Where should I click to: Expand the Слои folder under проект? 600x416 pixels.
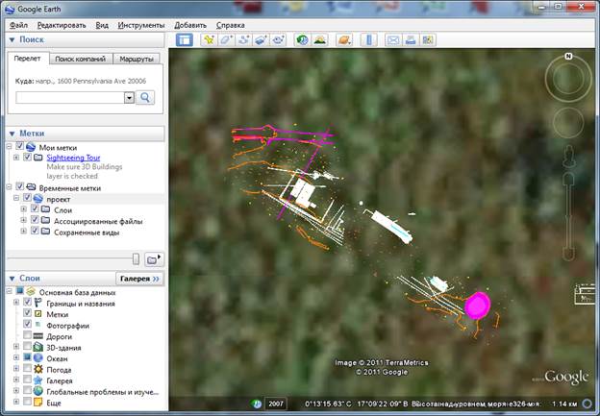[23, 209]
